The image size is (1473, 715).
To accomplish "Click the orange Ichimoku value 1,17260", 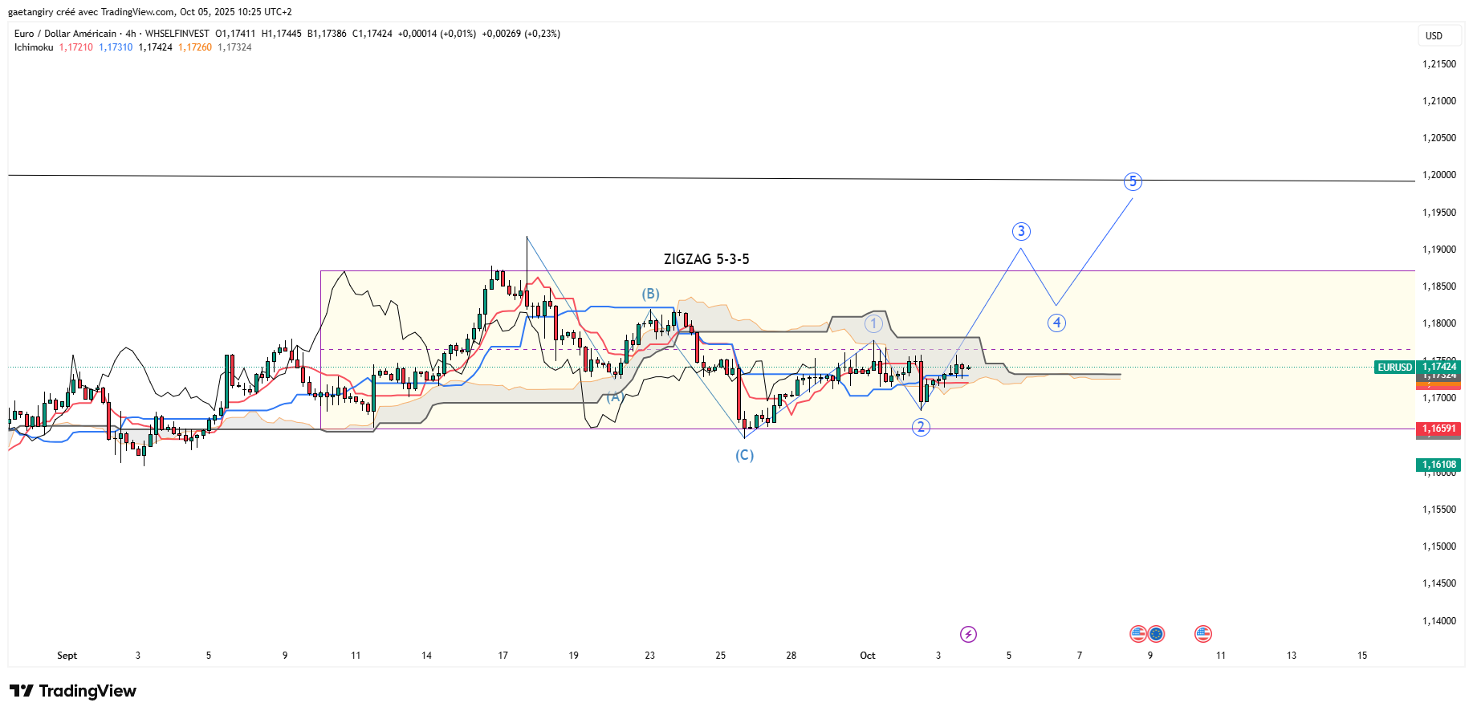I will click(195, 47).
